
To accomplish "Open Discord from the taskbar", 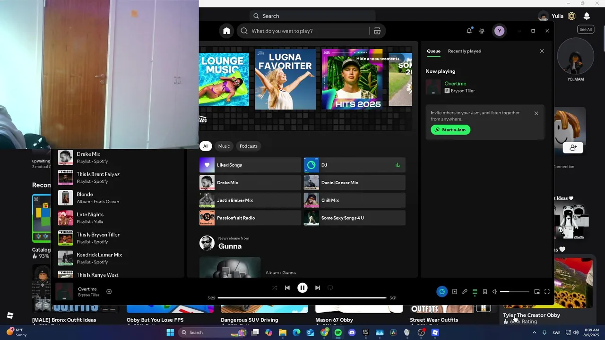I will tap(352, 332).
